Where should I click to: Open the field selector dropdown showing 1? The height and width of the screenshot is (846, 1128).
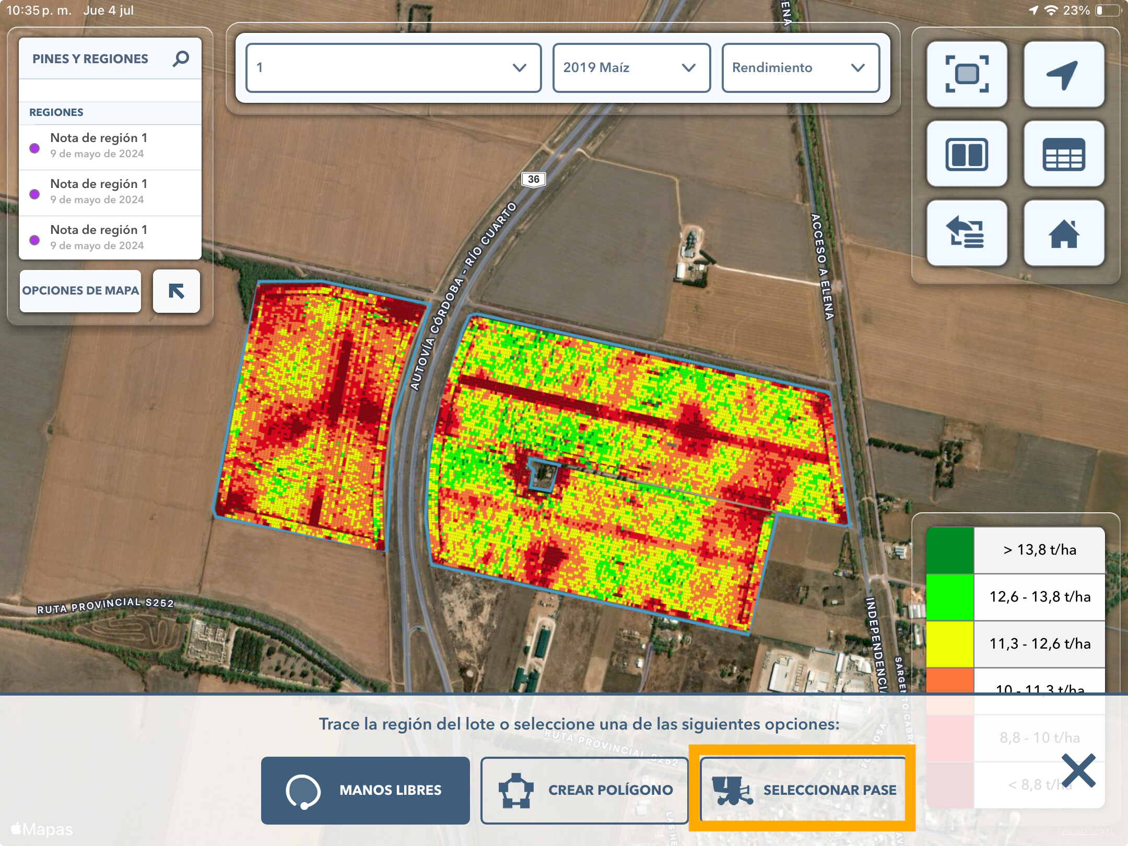393,68
